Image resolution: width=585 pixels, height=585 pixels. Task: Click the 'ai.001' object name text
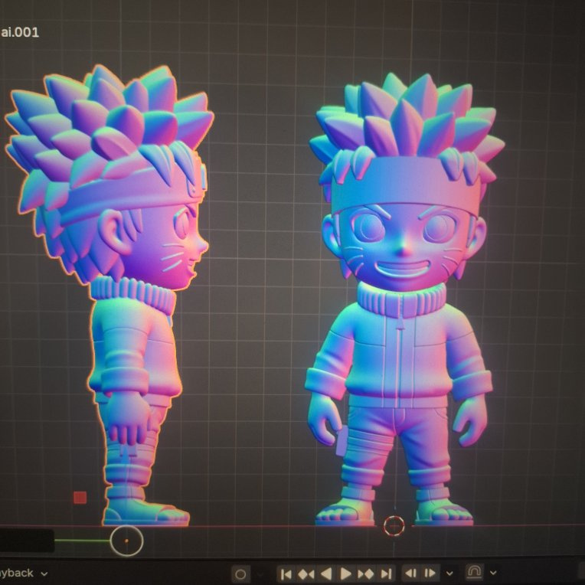[19, 32]
